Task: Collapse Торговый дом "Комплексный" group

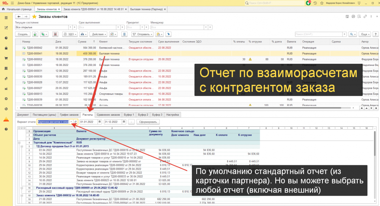Action: (19, 143)
